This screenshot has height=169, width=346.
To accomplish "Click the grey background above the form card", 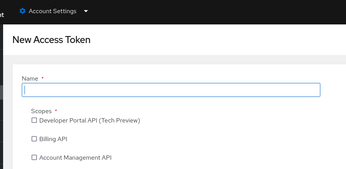I will pos(175,59).
